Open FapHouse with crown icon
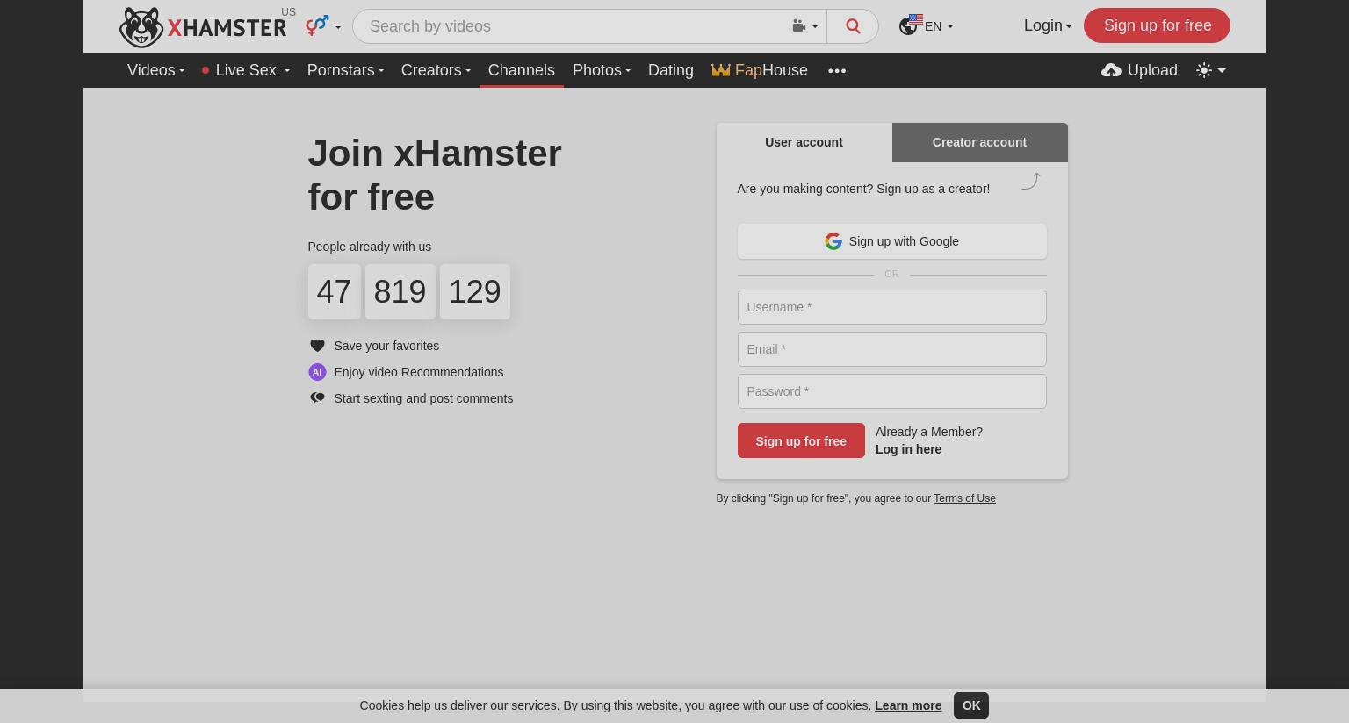 coord(760,70)
